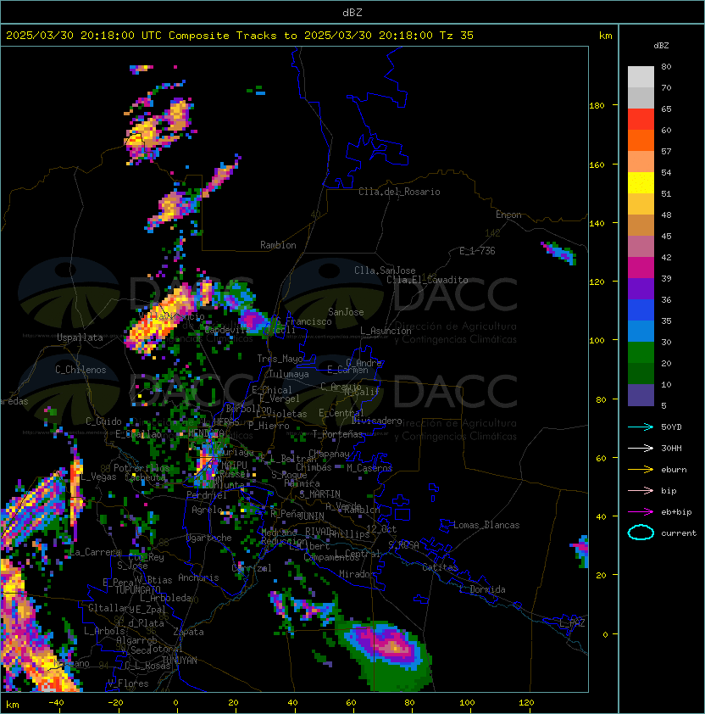
Task: Click the M_Caseros place label
Action: click(x=369, y=467)
